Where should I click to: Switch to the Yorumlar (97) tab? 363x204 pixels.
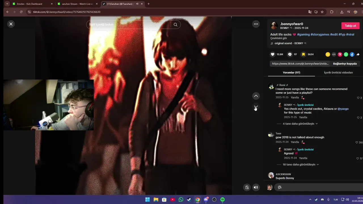pos(291,73)
